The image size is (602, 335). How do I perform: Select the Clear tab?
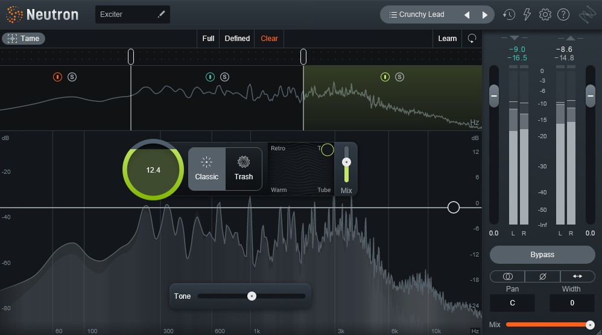(x=269, y=39)
